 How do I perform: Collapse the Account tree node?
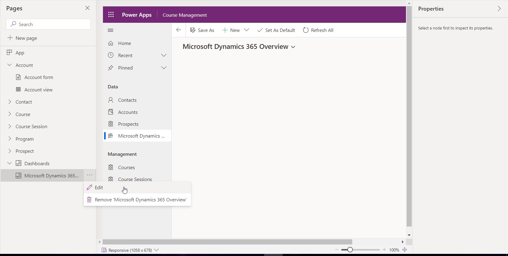point(9,65)
